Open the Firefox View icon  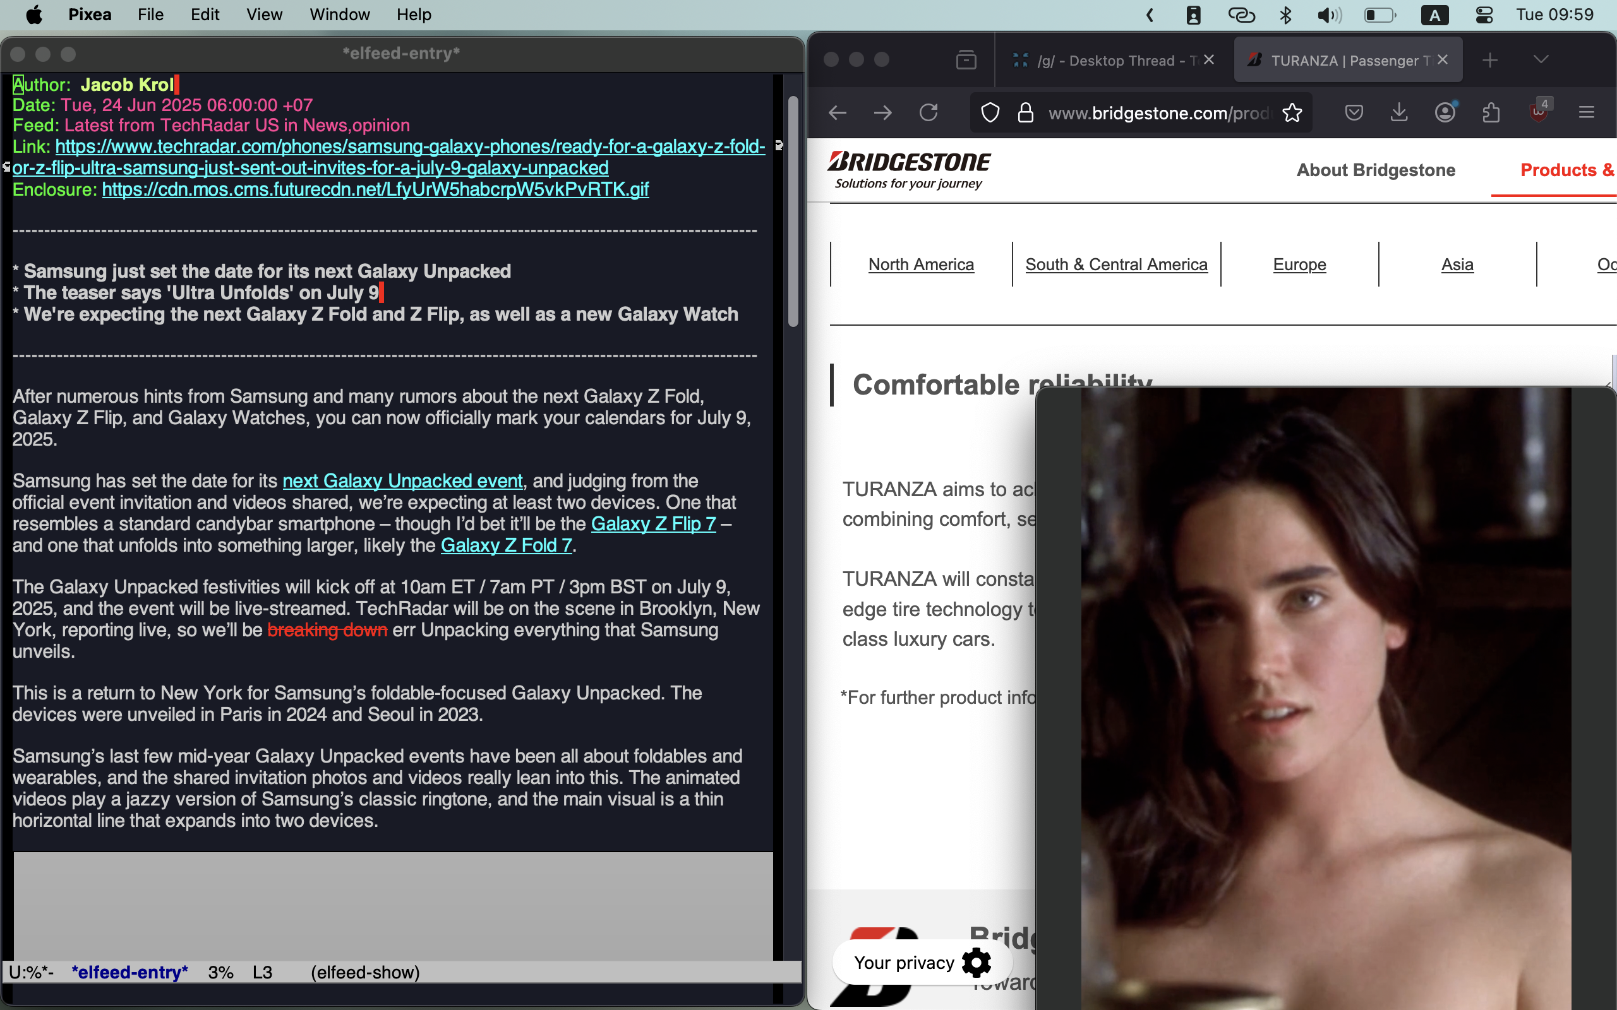[x=966, y=60]
